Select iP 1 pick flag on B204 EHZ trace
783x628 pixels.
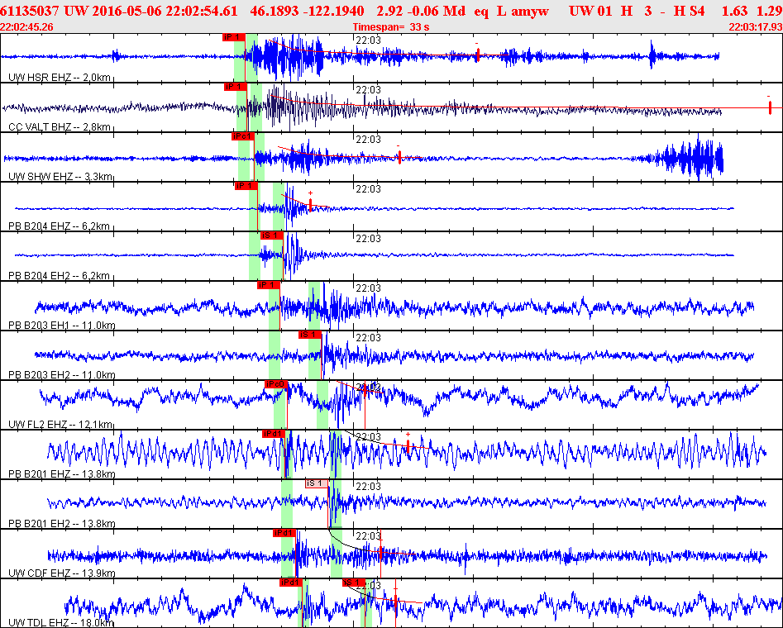[246, 186]
